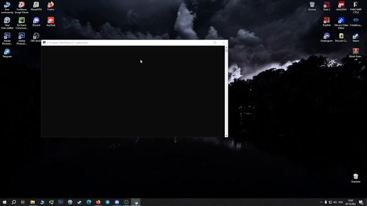Screen dimensions: 367x206
Task: Open the Your Uninstaller desktop shortcut
Action: (x=7, y=23)
